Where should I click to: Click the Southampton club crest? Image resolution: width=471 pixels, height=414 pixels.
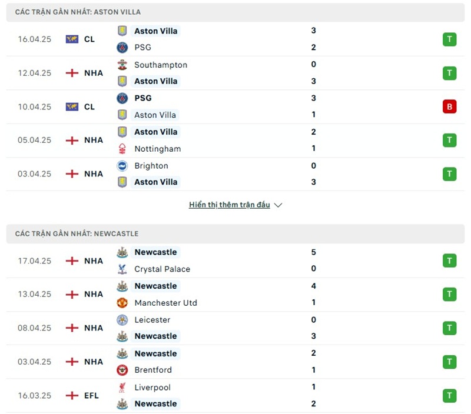click(x=122, y=65)
